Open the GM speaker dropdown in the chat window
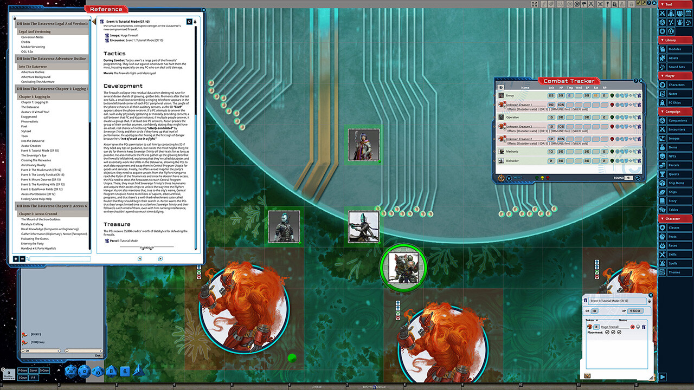 click(58, 351)
